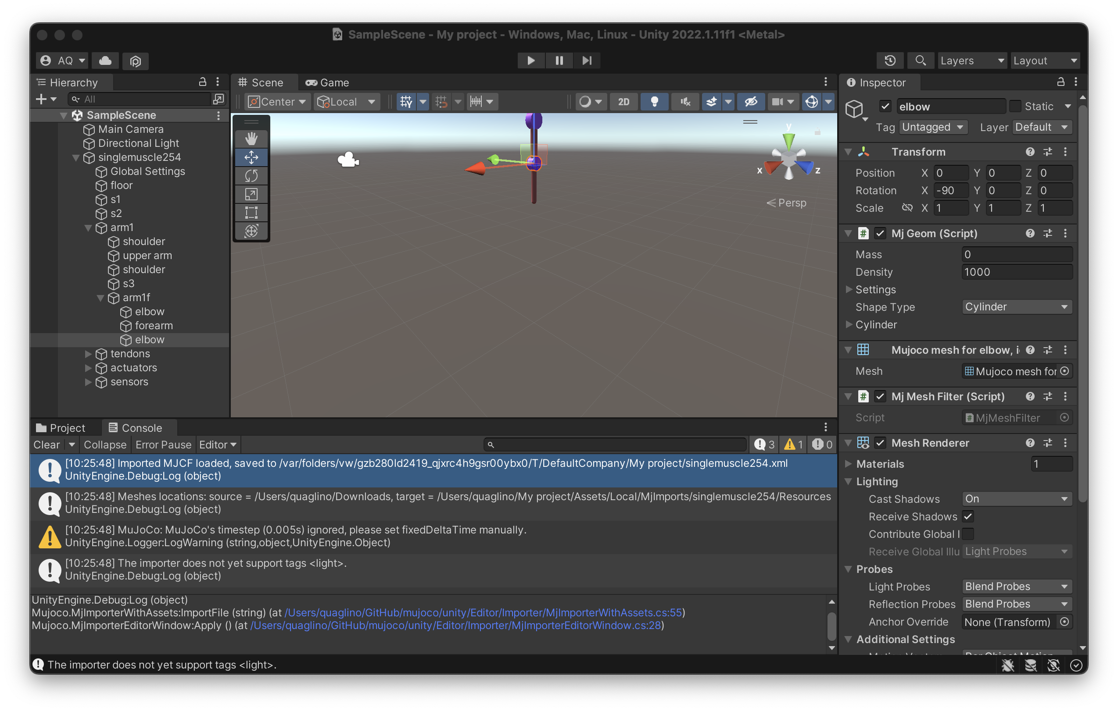Disable the Mj Geom script checkbox
Screen dimensions: 1118x711
[880, 233]
